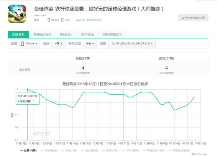Go to the 用户评论 tab
Screen dimensions: 217x157
87,34
